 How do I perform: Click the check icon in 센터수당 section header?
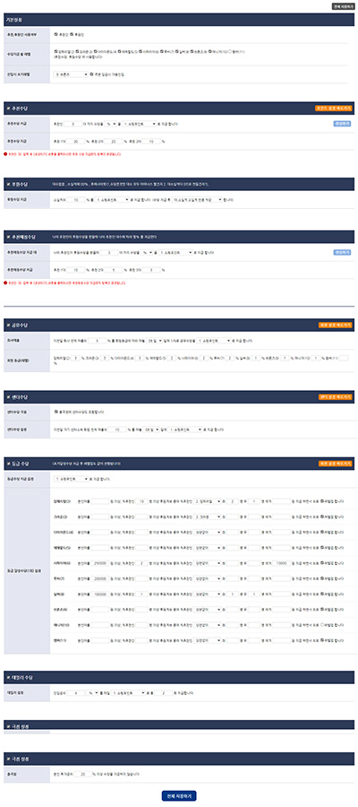pyautogui.click(x=8, y=397)
